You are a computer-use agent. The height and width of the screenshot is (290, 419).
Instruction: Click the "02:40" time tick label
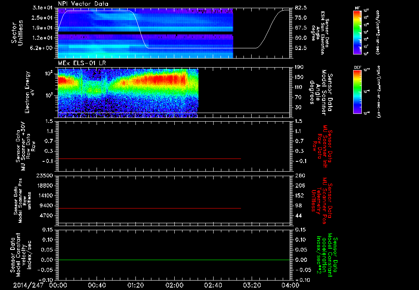click(213, 285)
